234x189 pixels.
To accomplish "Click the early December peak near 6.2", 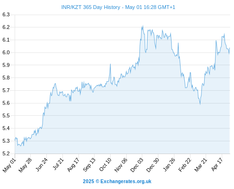I will [x=143, y=26].
